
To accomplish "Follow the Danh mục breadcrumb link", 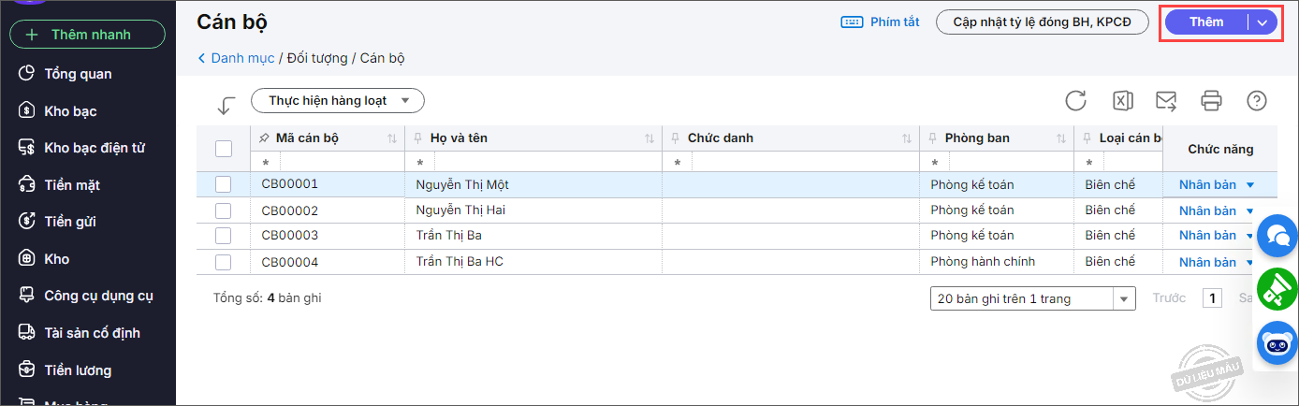I will point(242,58).
